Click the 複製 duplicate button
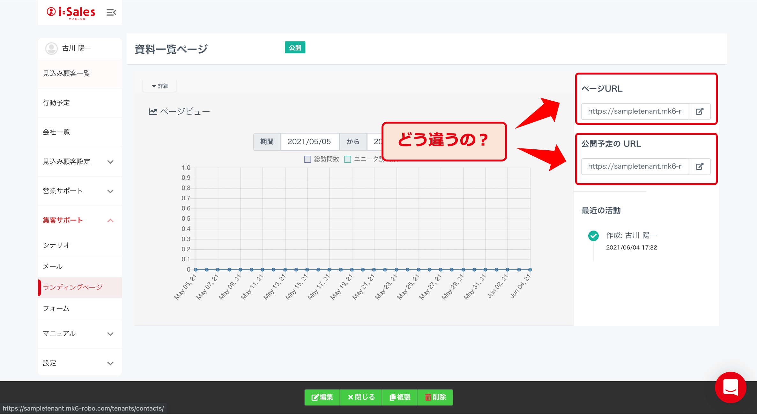This screenshot has height=414, width=757. click(400, 397)
